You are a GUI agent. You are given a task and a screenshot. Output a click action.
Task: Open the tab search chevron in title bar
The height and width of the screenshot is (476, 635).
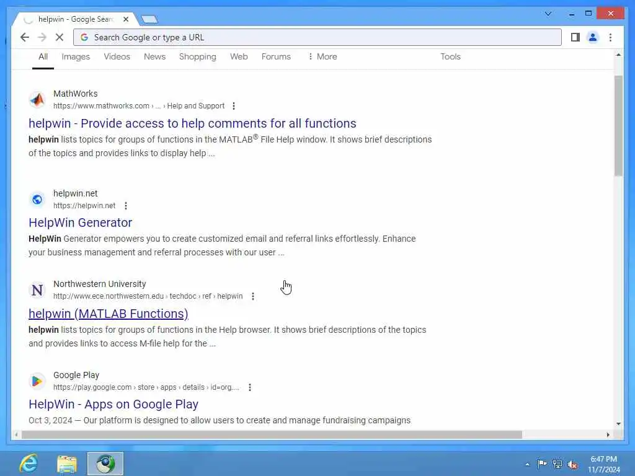[548, 14]
